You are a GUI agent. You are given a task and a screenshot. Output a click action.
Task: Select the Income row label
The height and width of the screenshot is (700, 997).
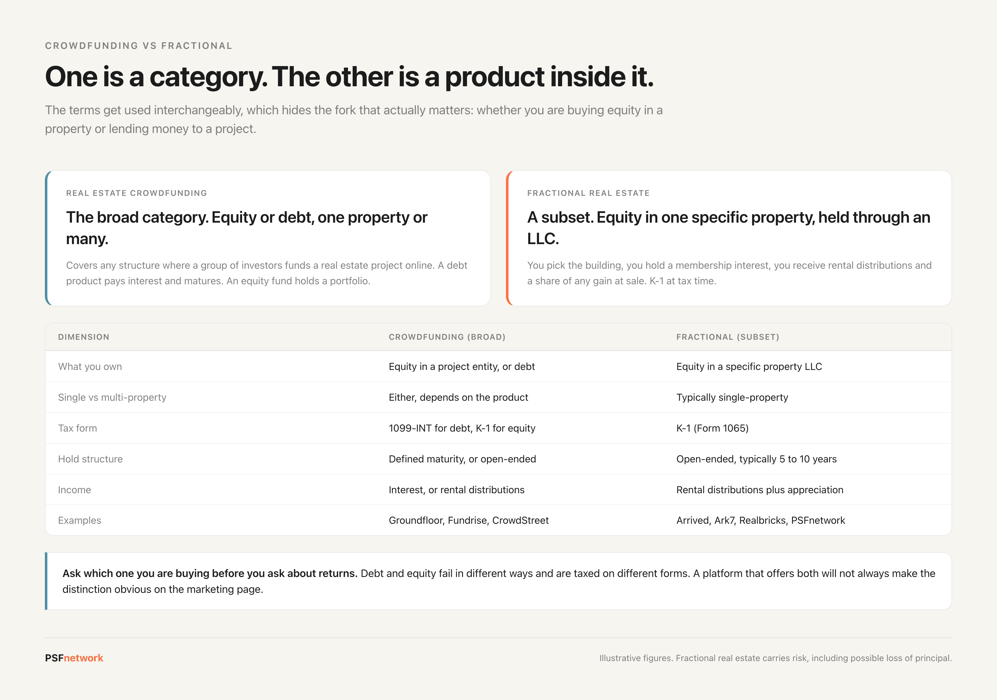[75, 490]
